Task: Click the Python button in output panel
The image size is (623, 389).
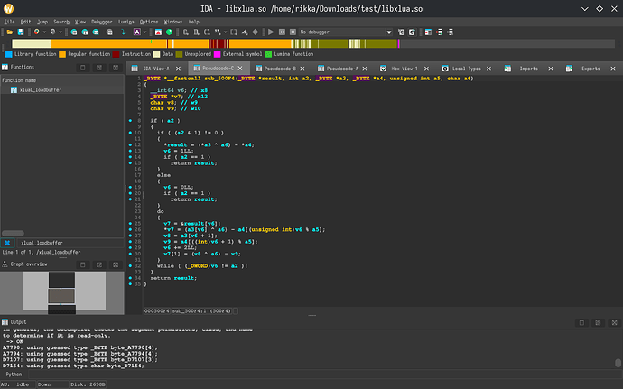Action: 14,373
